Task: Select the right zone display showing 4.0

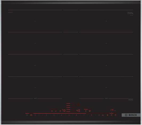Action: (78, 111)
